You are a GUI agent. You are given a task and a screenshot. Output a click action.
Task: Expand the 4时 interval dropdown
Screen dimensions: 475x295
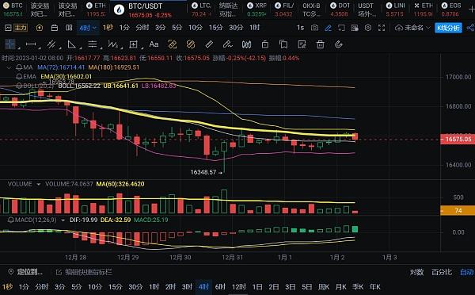click(88, 28)
